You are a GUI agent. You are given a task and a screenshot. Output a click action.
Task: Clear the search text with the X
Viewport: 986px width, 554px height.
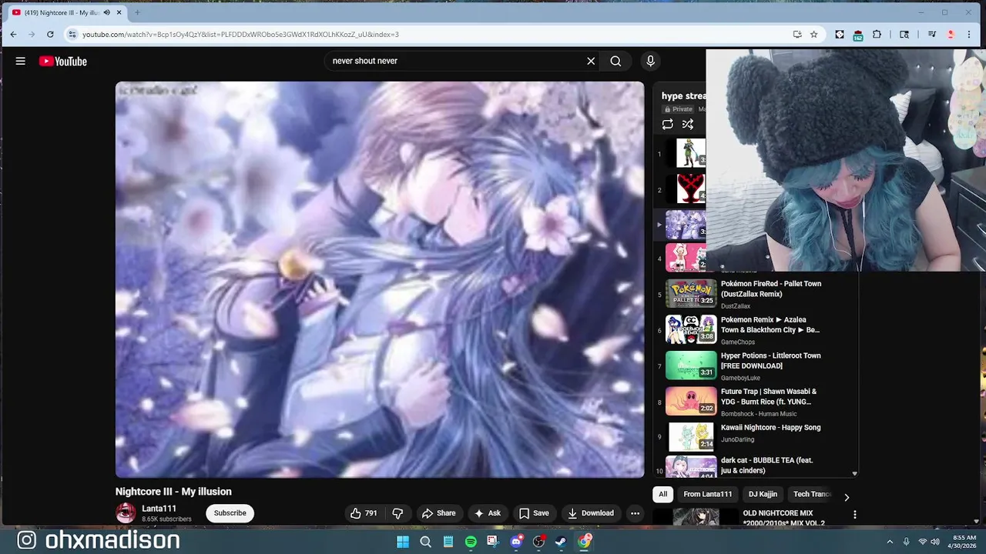tap(591, 61)
